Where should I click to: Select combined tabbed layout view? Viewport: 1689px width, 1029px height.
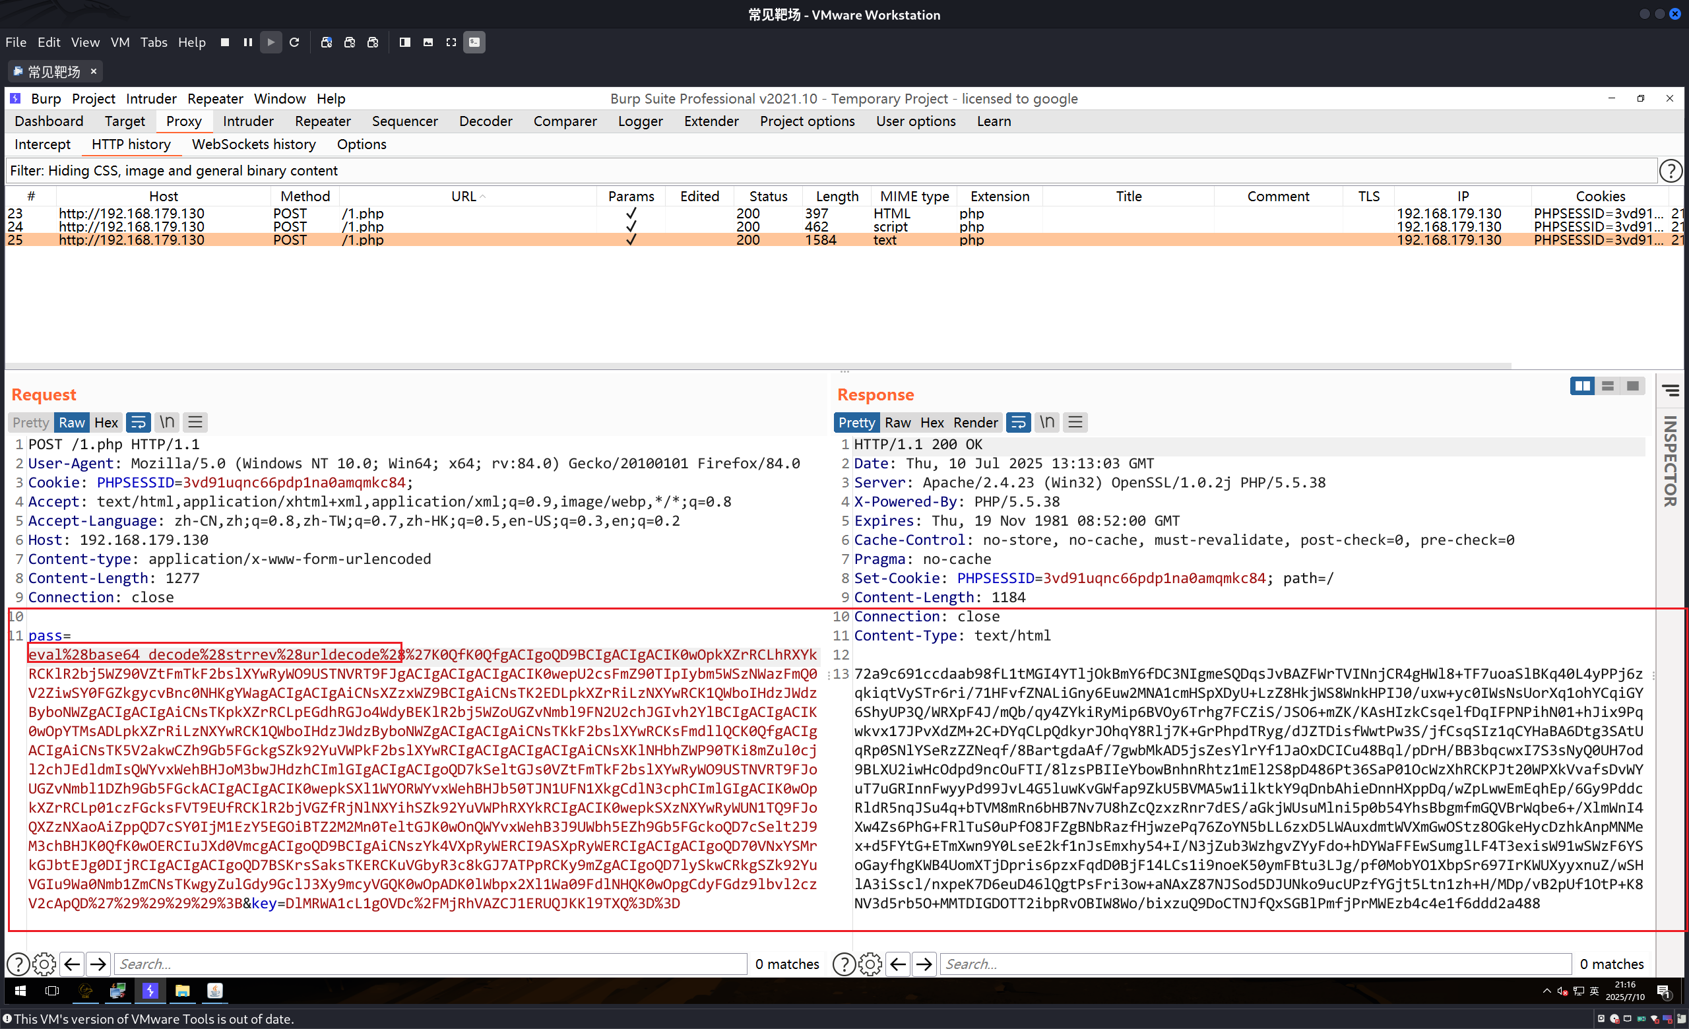(x=1633, y=387)
